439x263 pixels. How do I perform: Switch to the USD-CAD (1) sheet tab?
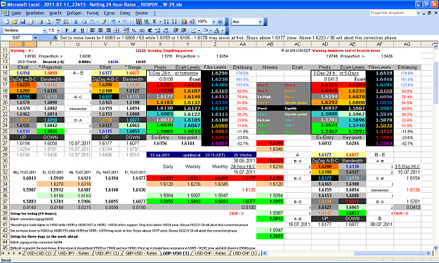pos(39,253)
